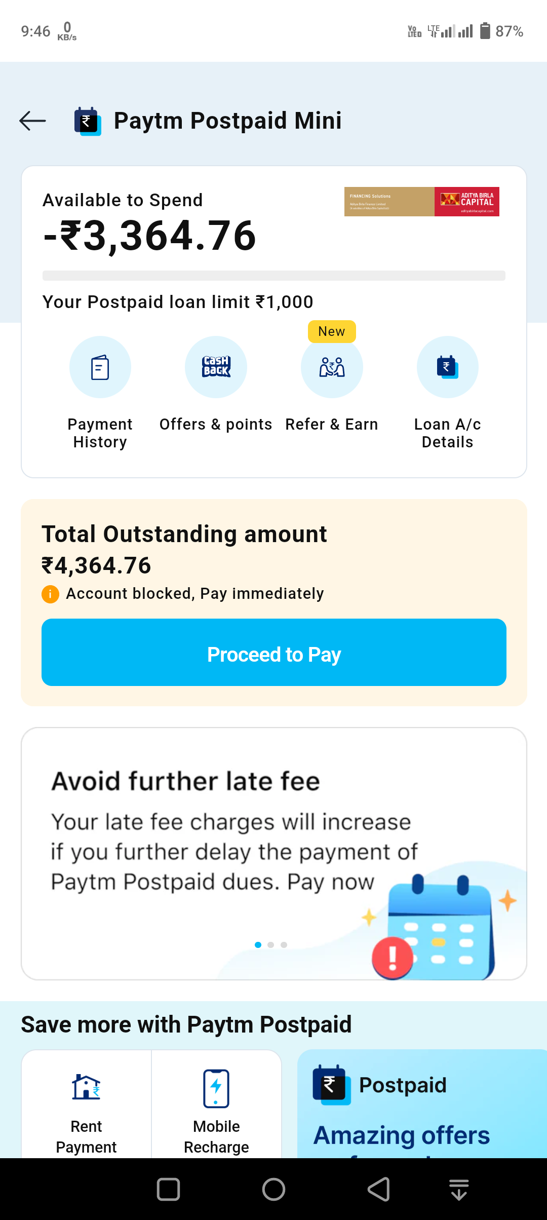Open the Postpaid Amazing offers card
Screen dimensions: 547x1220
421,1104
